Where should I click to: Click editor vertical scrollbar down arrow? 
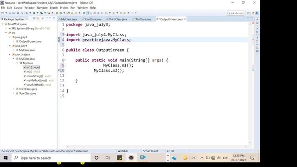click(250, 142)
